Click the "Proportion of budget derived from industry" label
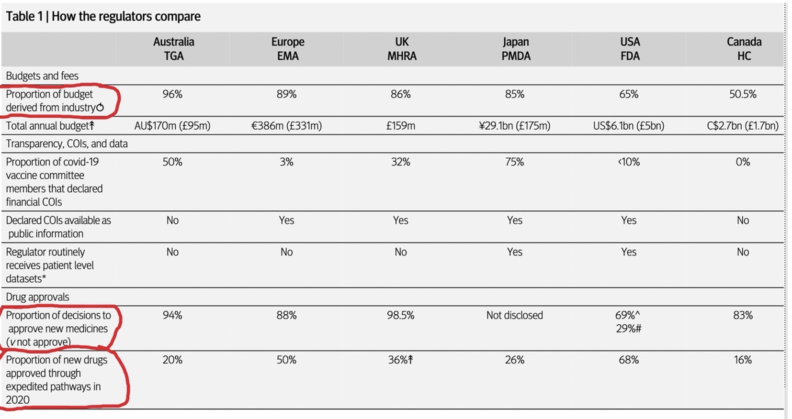This screenshot has width=792, height=419. click(x=50, y=101)
